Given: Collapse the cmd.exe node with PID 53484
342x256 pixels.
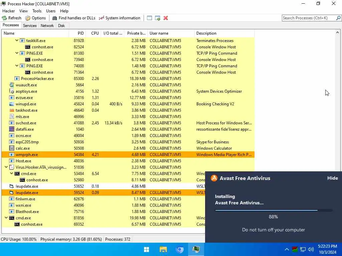Looking at the screenshot, I should 12,173.
